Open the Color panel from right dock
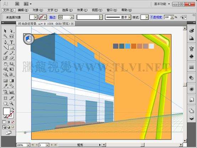This screenshot has height=148, width=197. tap(191, 31)
